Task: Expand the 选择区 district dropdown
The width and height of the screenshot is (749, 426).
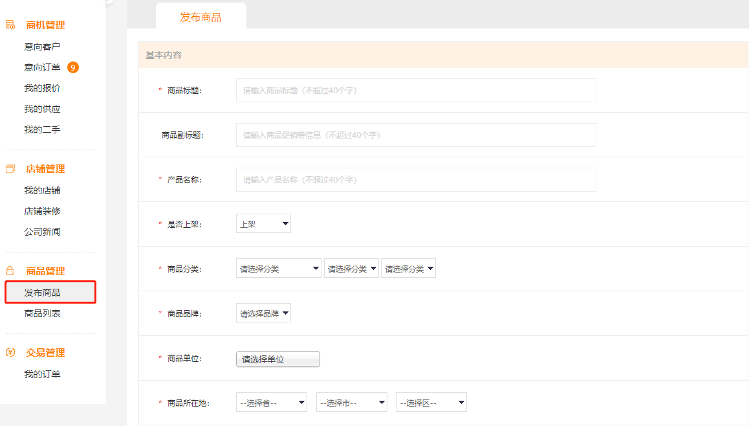Action: pyautogui.click(x=431, y=403)
